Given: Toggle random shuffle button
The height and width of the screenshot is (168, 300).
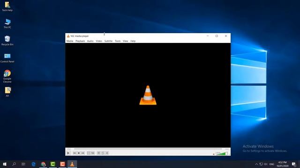Looking at the screenshot, I should click(x=107, y=153).
